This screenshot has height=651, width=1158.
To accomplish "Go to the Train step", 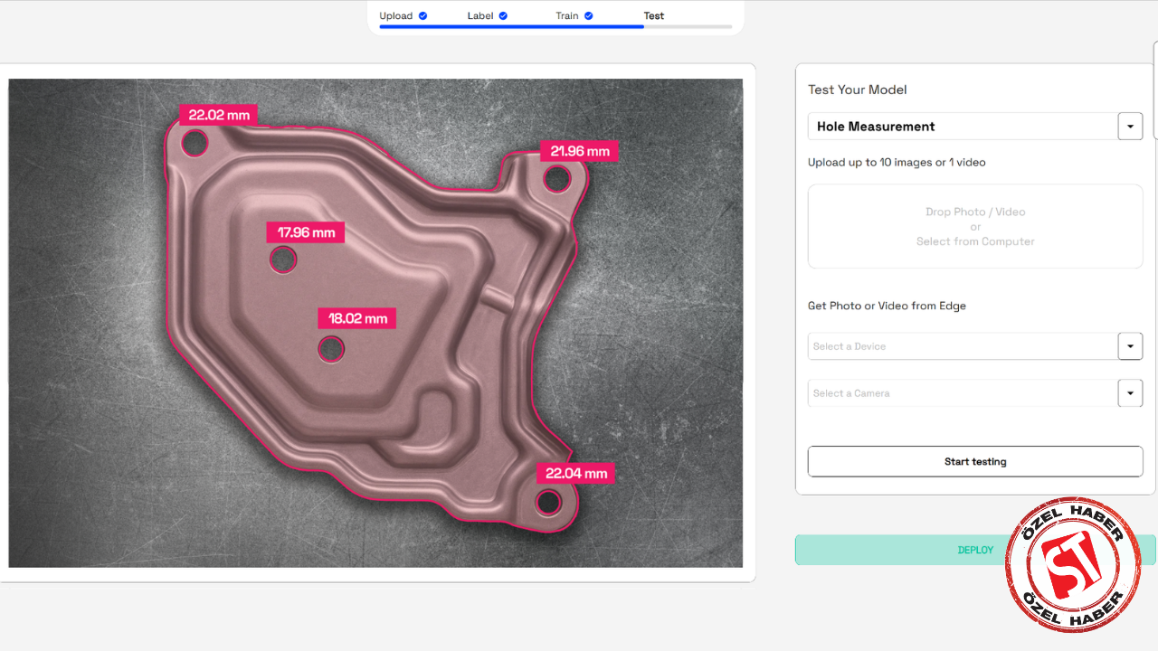I will [567, 16].
